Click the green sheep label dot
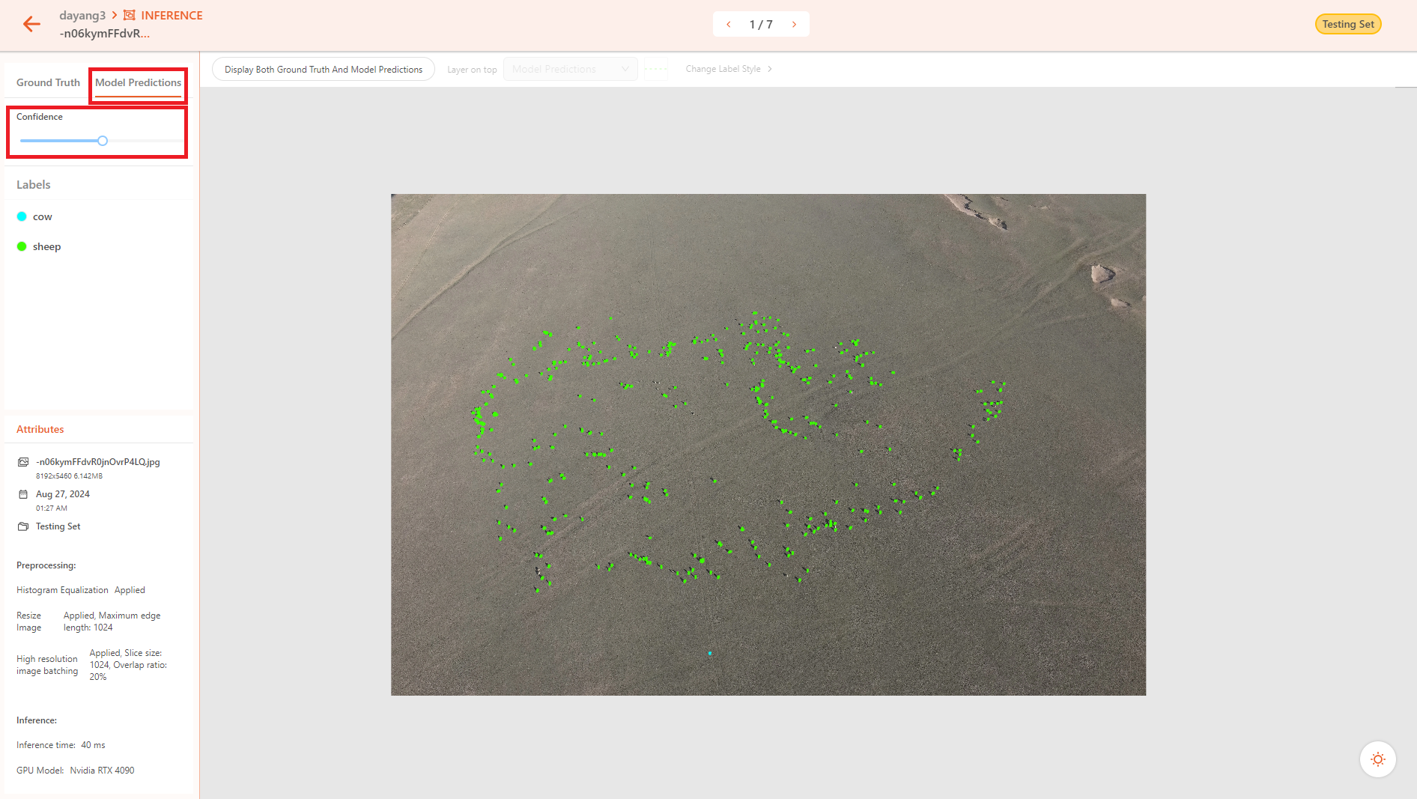This screenshot has height=799, width=1417. click(x=22, y=246)
